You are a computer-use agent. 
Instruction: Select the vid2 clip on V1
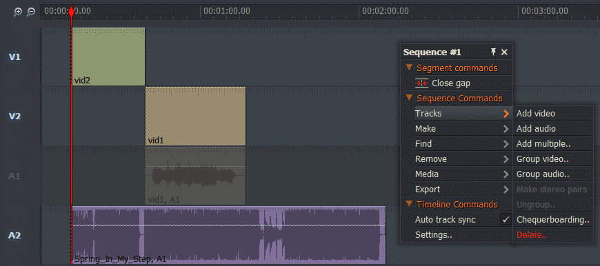(109, 57)
